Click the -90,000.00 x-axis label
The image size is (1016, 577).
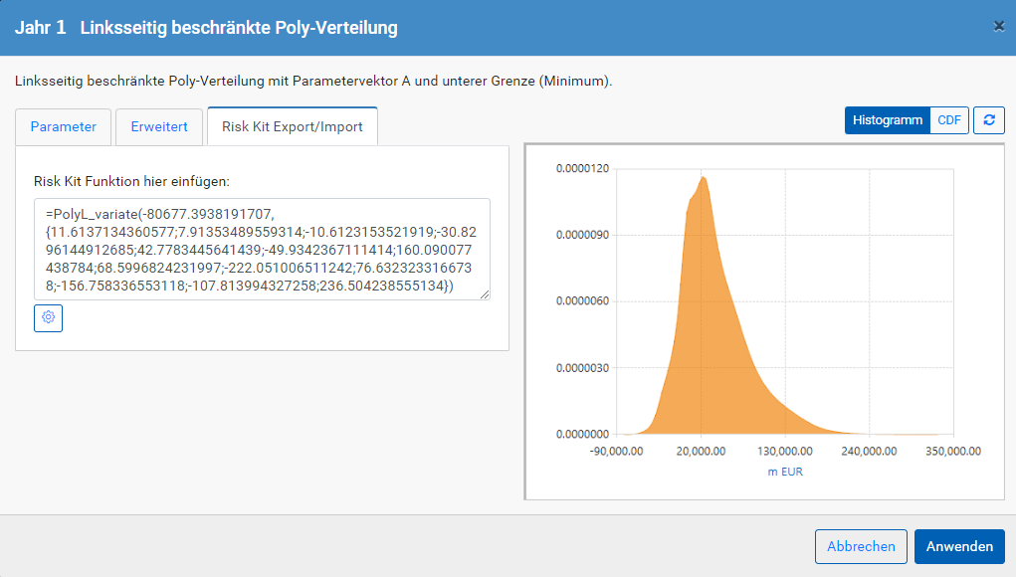616,452
